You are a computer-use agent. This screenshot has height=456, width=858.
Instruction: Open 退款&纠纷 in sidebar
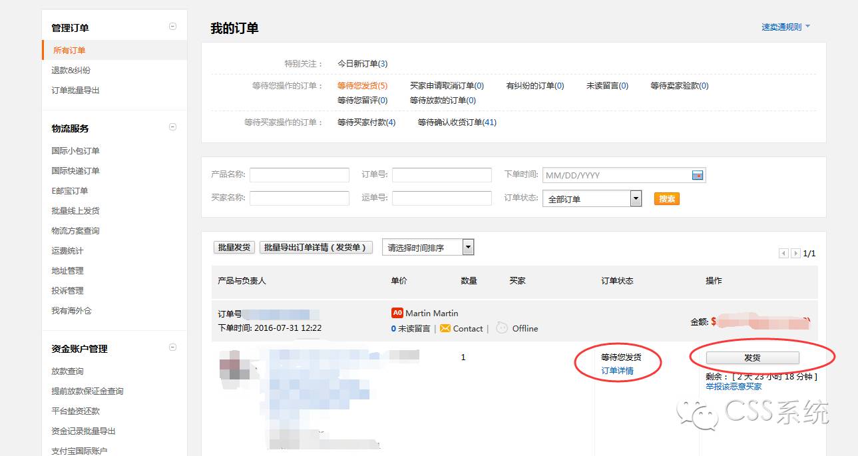(71, 71)
